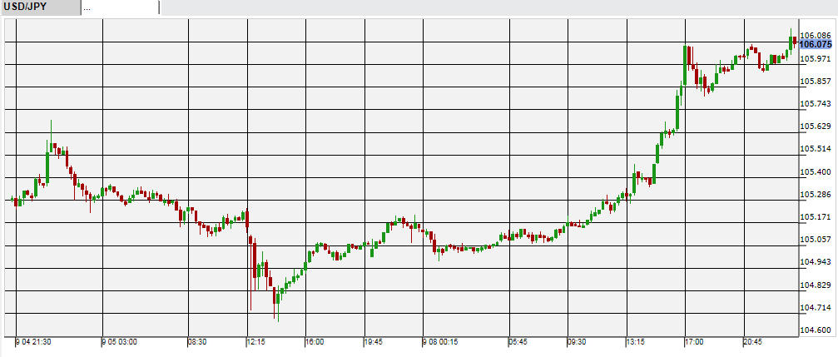Select the 12:15 time axis marker
Viewport: 838px width, 357px height.
(256, 342)
